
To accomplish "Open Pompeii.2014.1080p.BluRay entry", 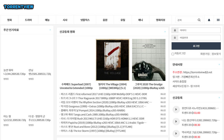I will tap(93, 110).
